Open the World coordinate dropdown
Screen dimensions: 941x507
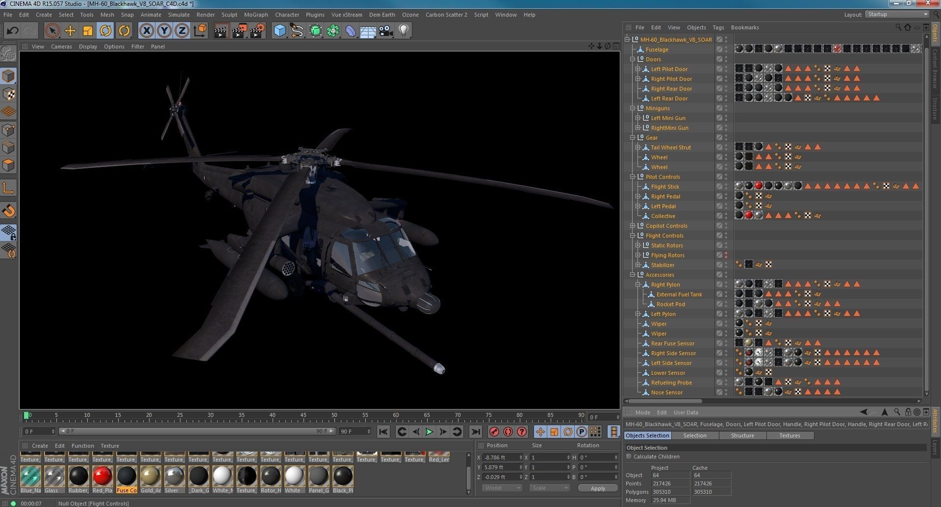point(501,487)
